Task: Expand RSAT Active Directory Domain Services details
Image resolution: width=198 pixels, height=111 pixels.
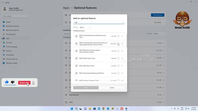Action: [x=122, y=44]
